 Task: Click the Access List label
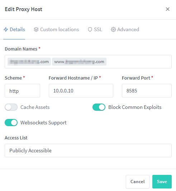pyautogui.click(x=16, y=138)
